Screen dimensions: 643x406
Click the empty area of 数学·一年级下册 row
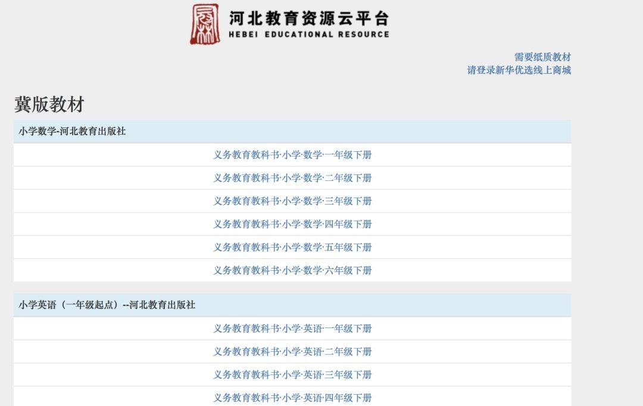point(107,155)
